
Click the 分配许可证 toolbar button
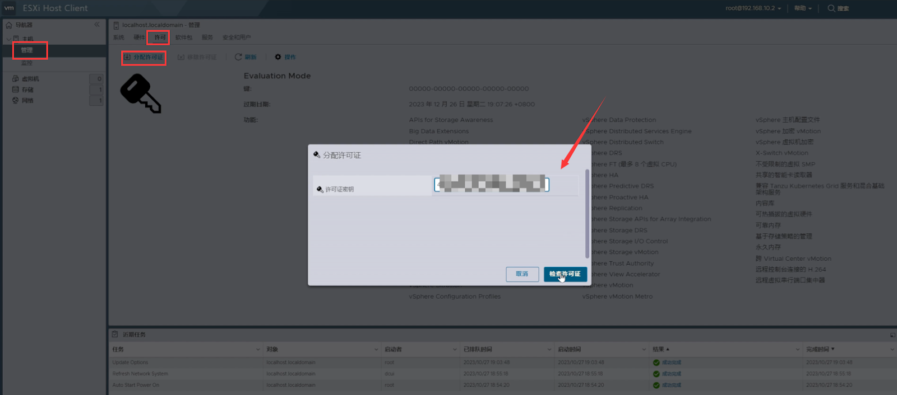tap(144, 57)
